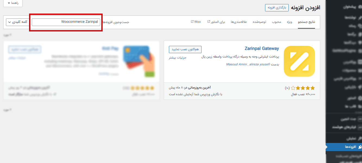Click the external-link icon beside the Woo tab

pyautogui.click(x=192, y=21)
